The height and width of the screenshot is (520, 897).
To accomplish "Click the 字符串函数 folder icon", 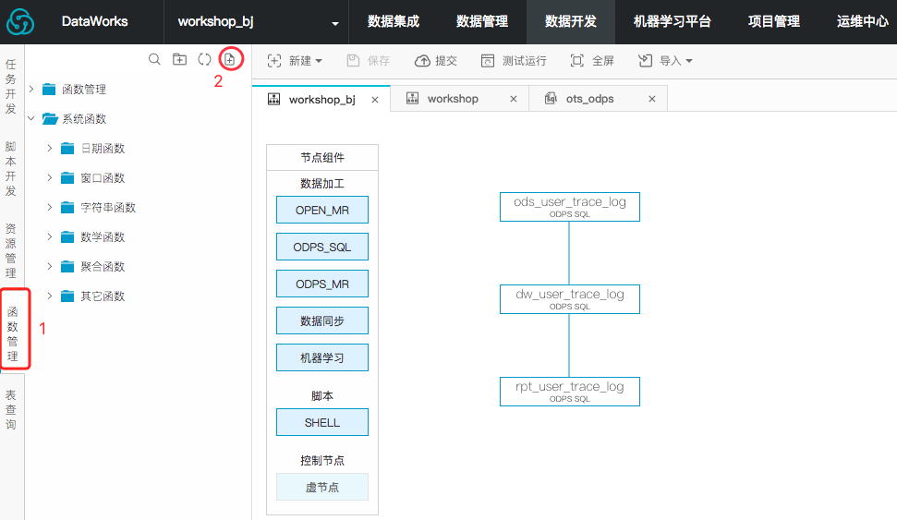I will tap(67, 207).
